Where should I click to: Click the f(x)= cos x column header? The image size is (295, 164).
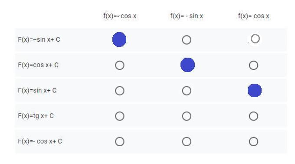(254, 16)
